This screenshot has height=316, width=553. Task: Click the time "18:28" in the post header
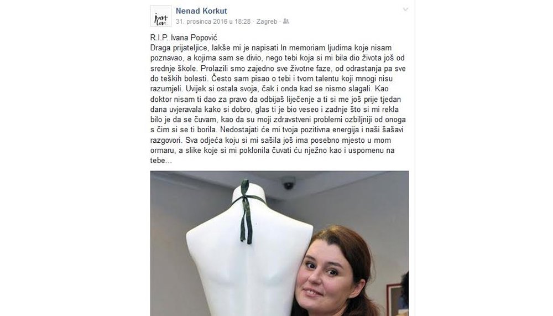click(243, 21)
